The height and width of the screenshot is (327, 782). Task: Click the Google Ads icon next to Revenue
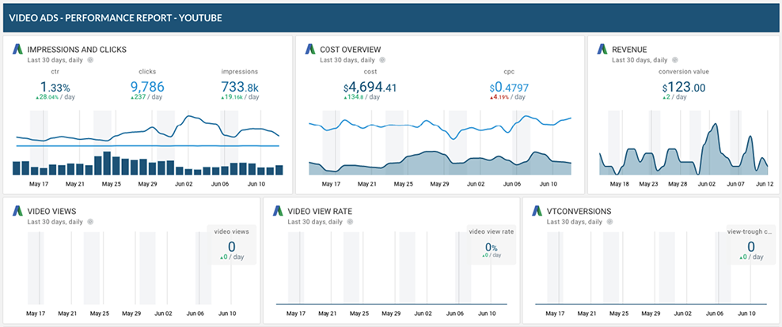[602, 50]
